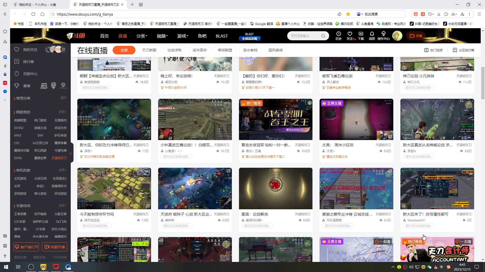Open the 关注 heart icon in header
The height and width of the screenshot is (272, 485).
click(x=350, y=35)
